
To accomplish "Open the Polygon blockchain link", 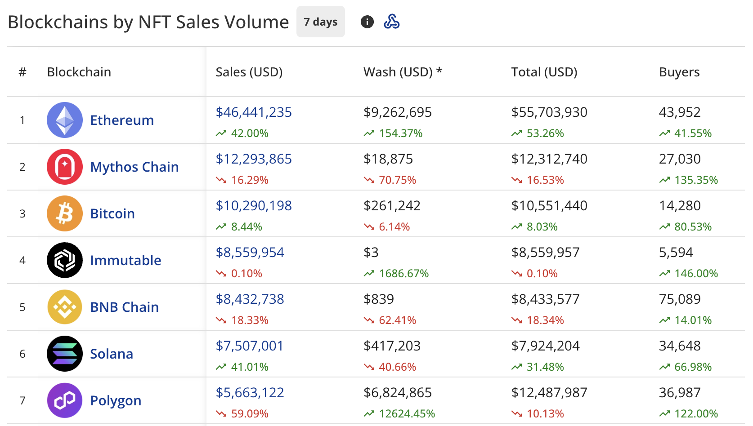I will click(116, 400).
